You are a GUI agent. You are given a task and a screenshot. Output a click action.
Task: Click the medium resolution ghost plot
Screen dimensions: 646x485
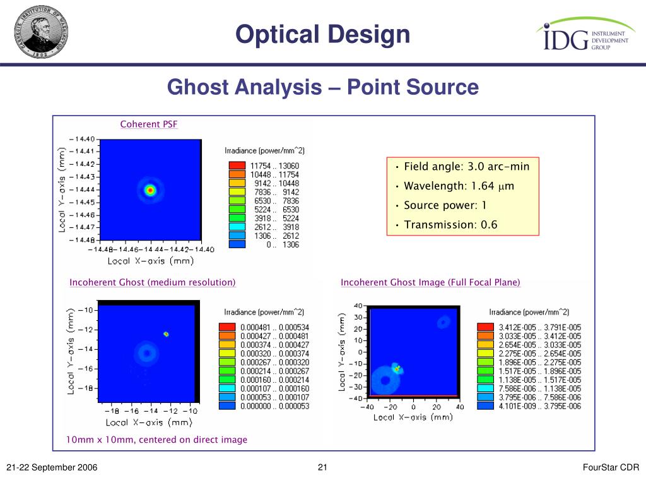point(148,351)
